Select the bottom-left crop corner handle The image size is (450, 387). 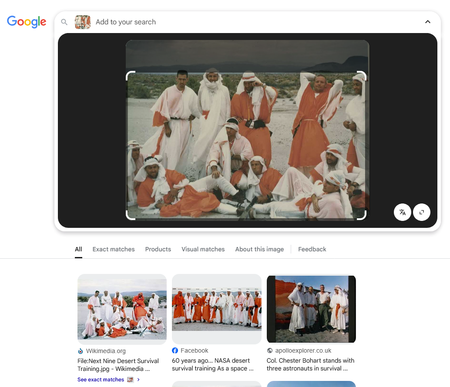[x=130, y=215]
